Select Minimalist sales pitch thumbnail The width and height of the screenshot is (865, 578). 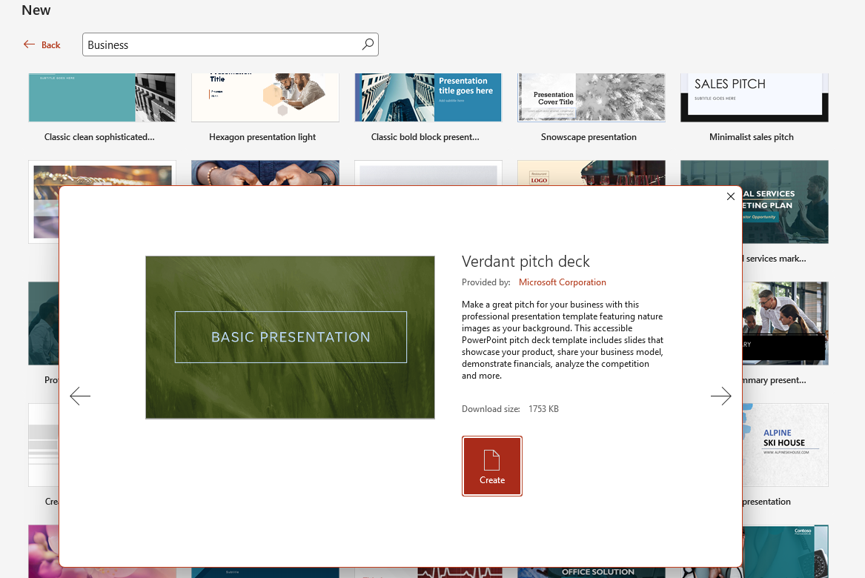click(x=754, y=97)
